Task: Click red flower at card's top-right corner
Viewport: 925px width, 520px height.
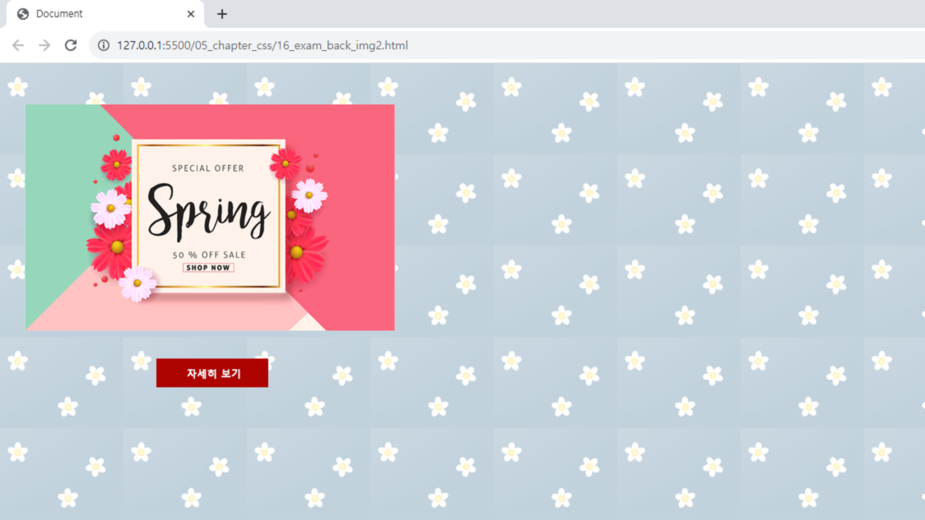Action: point(285,164)
